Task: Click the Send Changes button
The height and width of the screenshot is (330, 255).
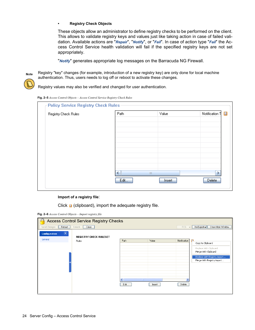Action: (x=48, y=227)
